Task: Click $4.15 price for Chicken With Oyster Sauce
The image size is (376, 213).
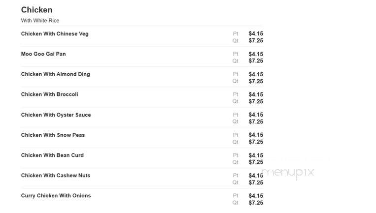Action: (x=256, y=115)
